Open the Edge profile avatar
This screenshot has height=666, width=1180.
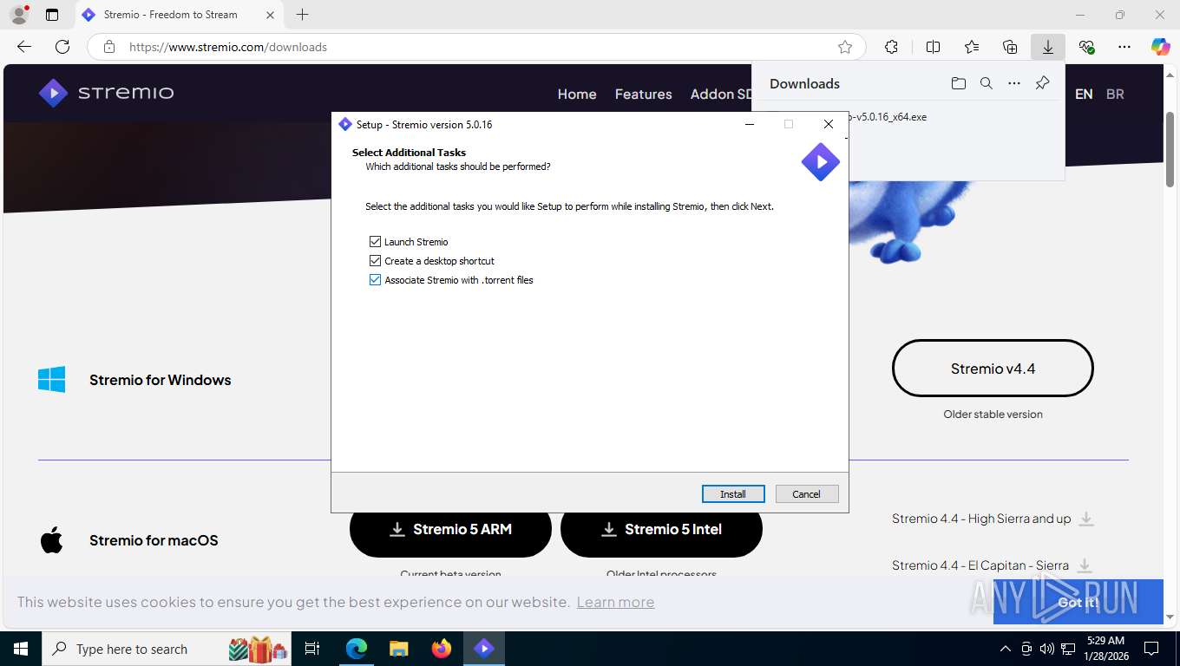19,15
